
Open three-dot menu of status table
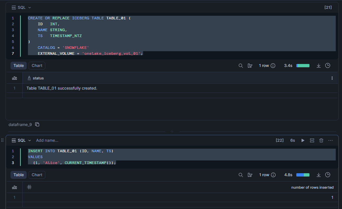332,78
